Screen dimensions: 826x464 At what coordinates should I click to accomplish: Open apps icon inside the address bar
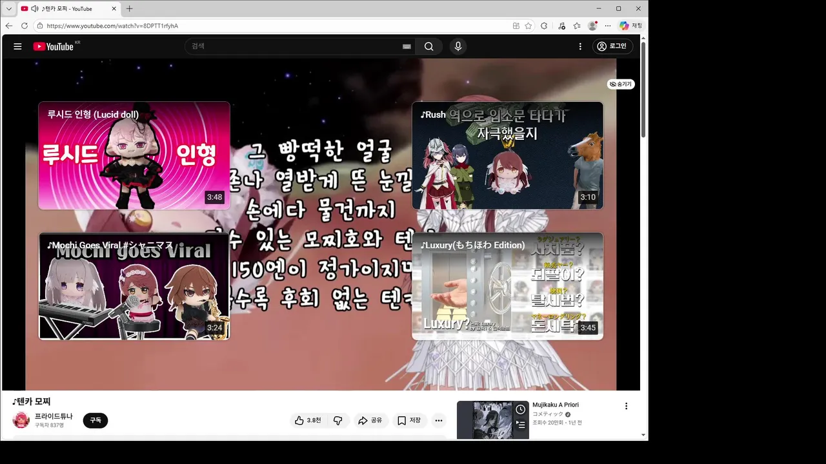click(x=516, y=26)
